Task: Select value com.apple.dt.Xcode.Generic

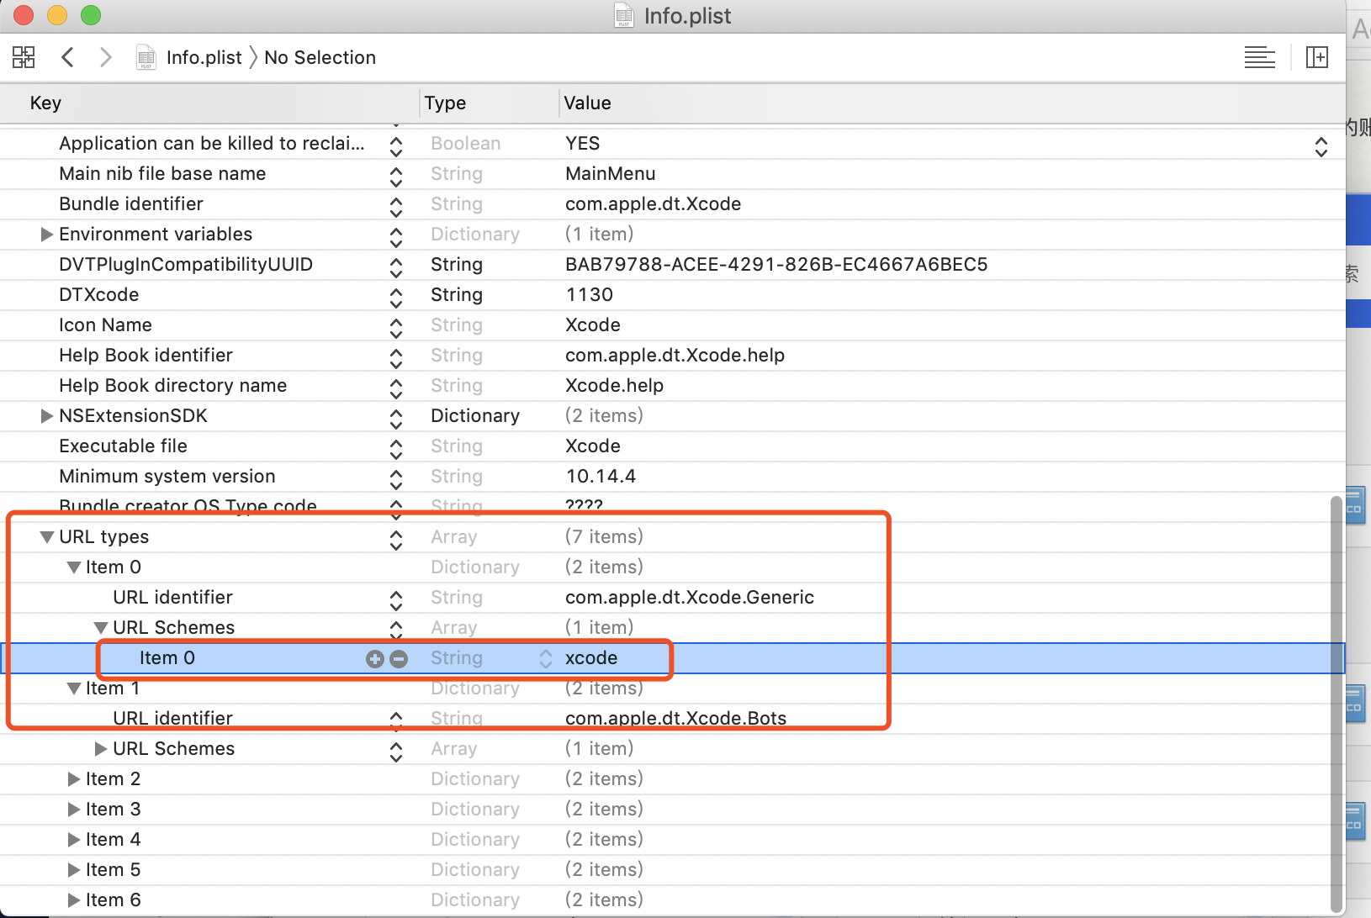Action: pos(689,597)
